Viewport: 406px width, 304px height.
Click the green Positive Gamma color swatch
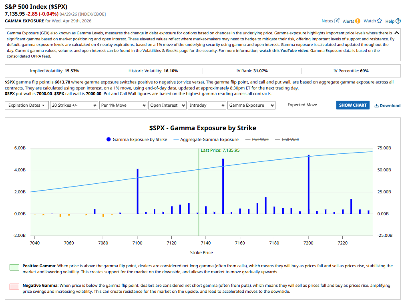[x=14, y=267]
